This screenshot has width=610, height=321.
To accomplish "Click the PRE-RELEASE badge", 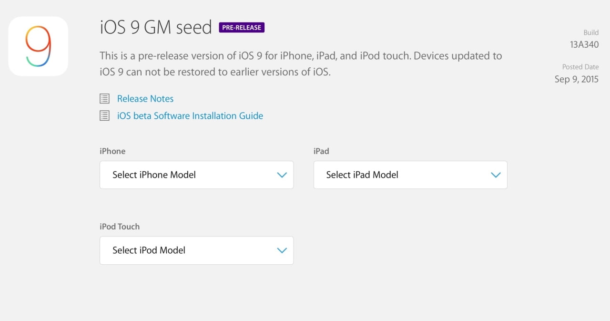I will click(x=242, y=27).
